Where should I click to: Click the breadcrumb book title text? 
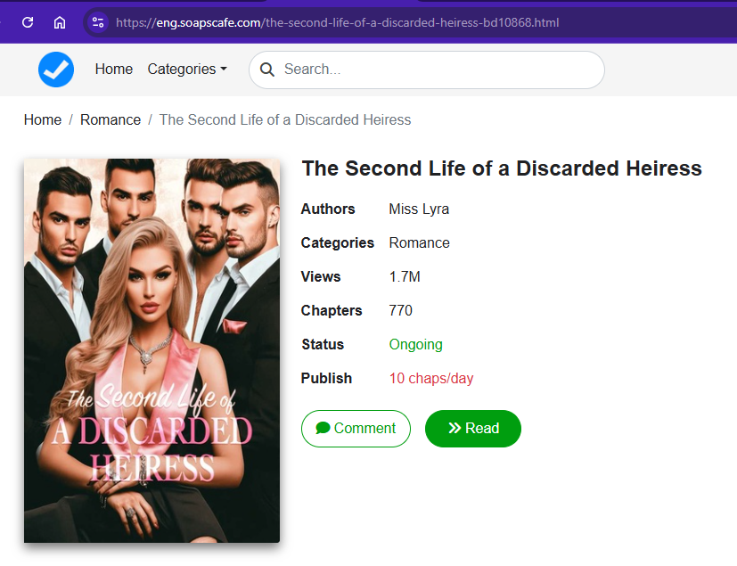point(285,119)
